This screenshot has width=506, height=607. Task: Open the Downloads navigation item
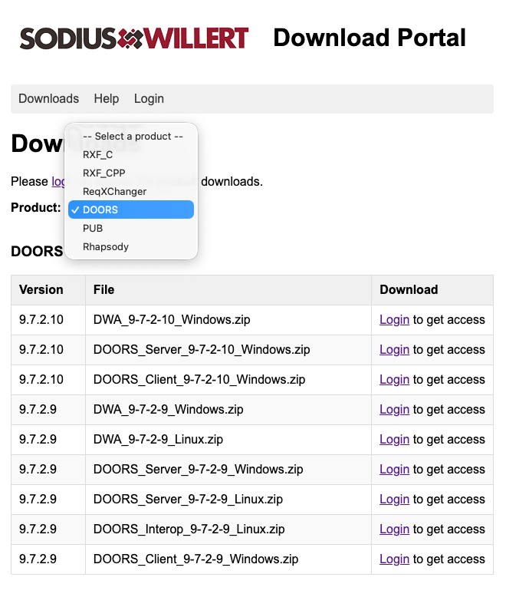(x=49, y=99)
